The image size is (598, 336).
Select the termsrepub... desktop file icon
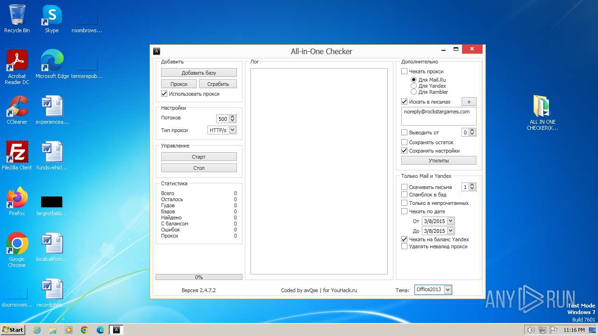click(87, 67)
